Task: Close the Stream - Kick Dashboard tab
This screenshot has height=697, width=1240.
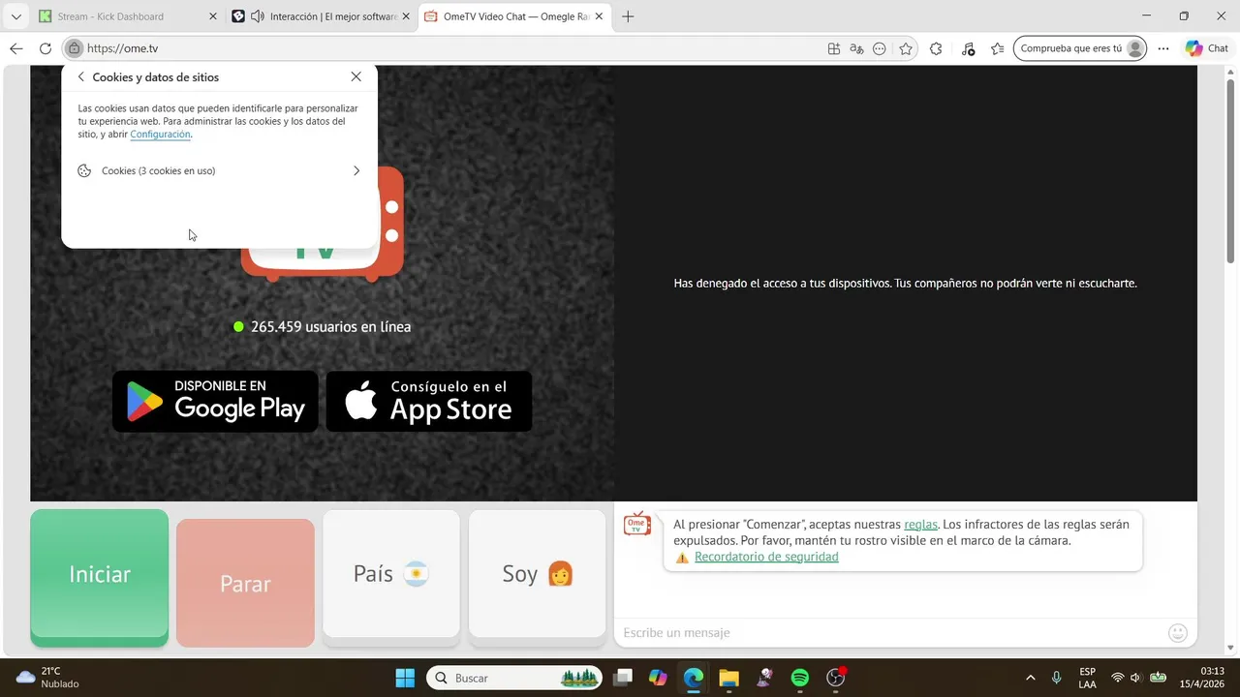Action: [213, 16]
